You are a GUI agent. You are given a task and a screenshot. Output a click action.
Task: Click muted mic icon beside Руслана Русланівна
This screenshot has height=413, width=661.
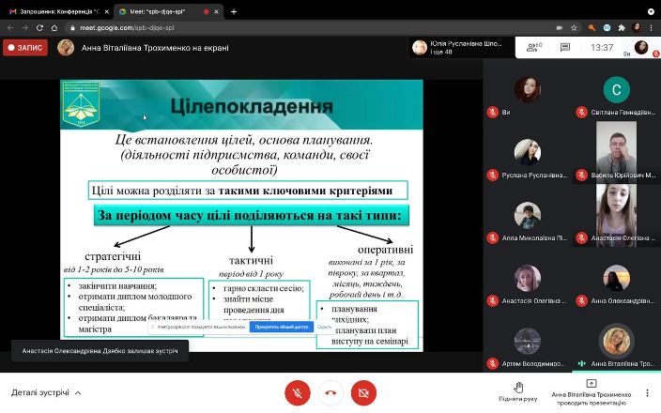pos(492,175)
